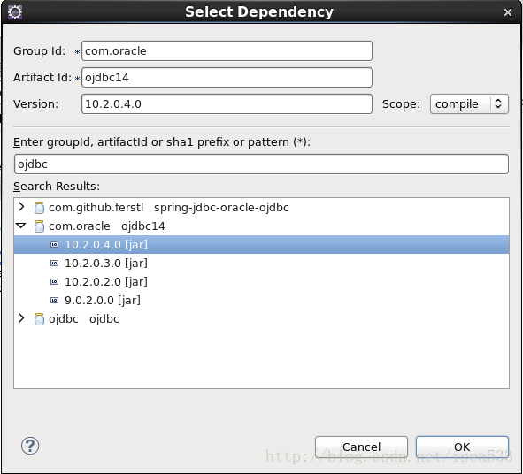Viewport: 523px width, 474px height.
Task: Click the OK button
Action: pos(462,447)
